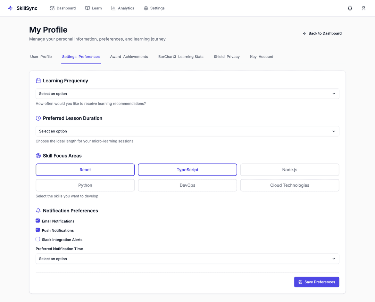Viewport: 375px width, 302px height.
Task: Click the Notification Preferences bell icon
Action: [38, 211]
